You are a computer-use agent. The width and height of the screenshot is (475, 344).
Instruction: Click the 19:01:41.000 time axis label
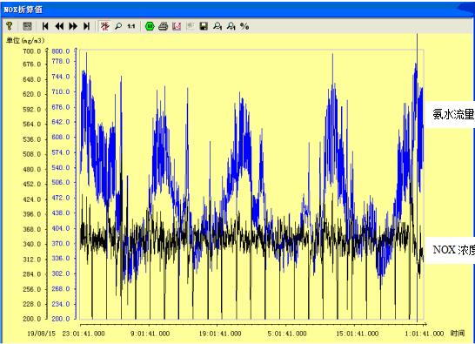pos(220,334)
